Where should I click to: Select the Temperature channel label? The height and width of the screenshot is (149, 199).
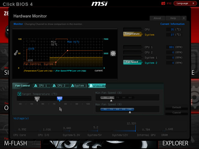click(132, 34)
